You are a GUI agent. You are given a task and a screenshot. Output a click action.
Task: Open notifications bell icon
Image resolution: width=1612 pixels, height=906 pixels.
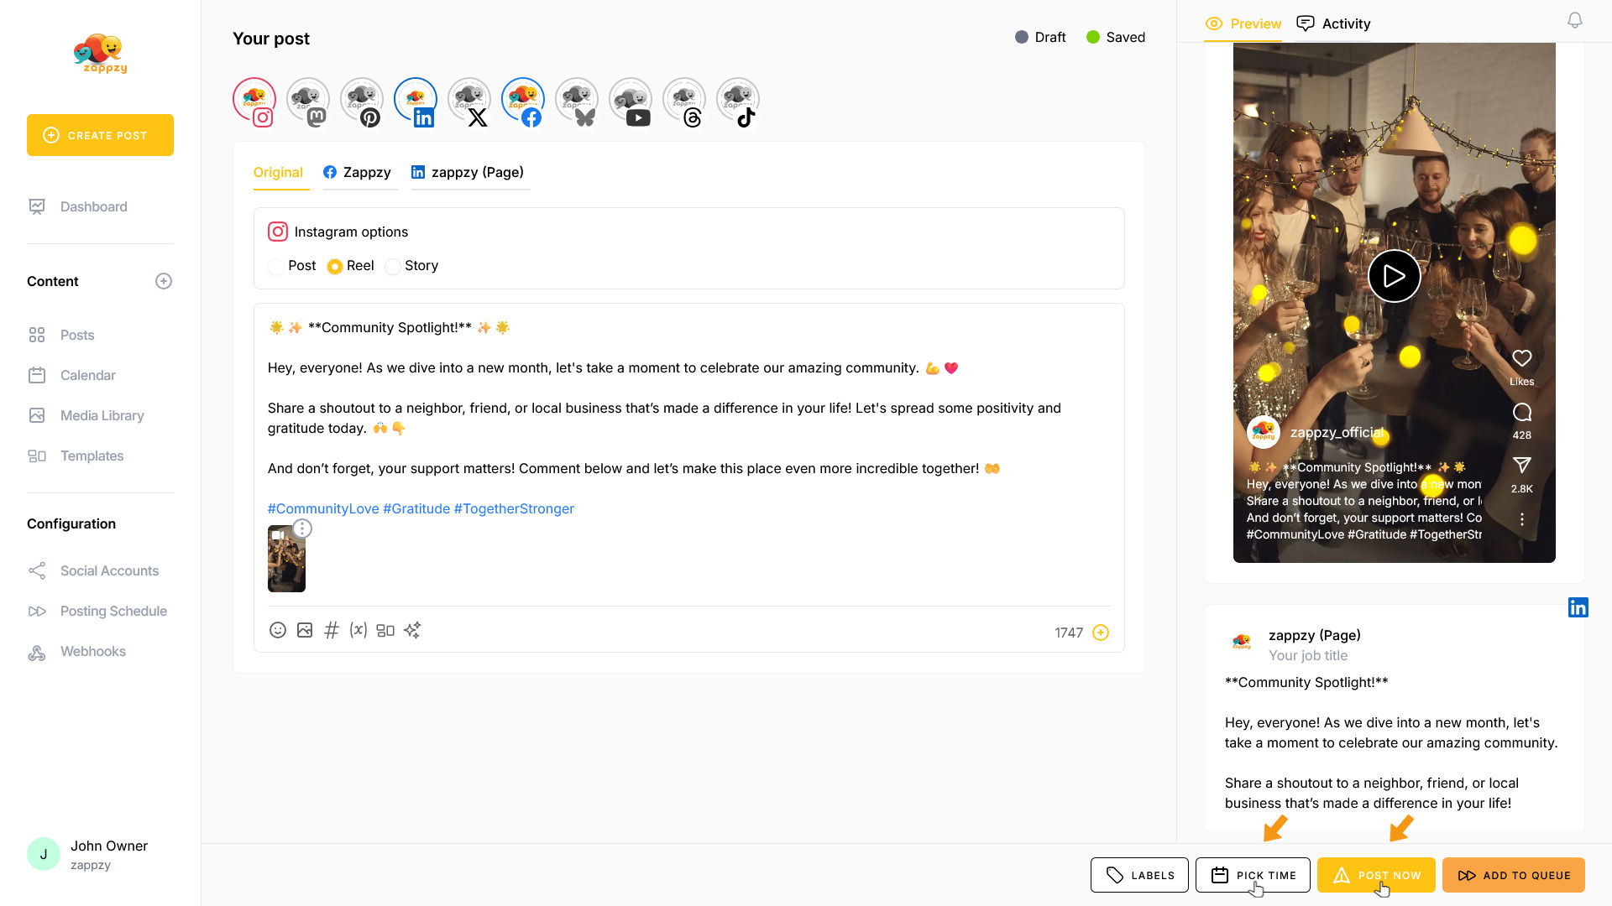1575,21
